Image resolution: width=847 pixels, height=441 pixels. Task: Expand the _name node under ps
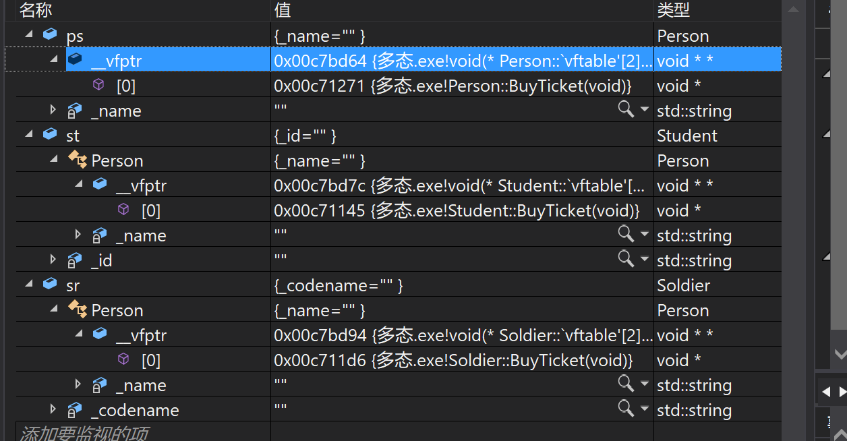(x=53, y=110)
